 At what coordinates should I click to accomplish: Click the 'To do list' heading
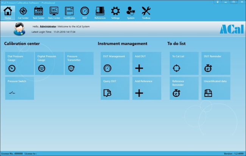[176, 44]
